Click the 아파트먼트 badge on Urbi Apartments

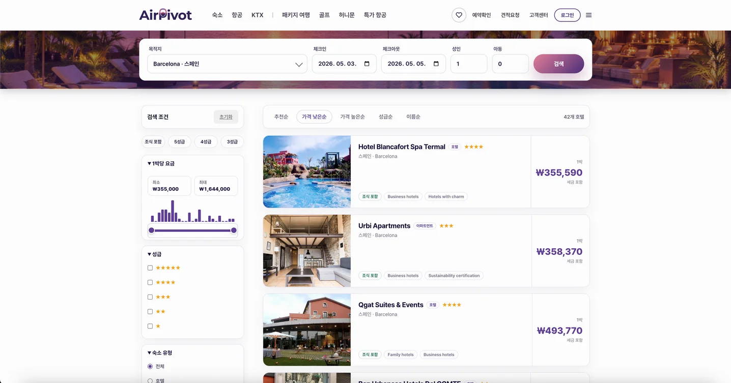pos(425,226)
